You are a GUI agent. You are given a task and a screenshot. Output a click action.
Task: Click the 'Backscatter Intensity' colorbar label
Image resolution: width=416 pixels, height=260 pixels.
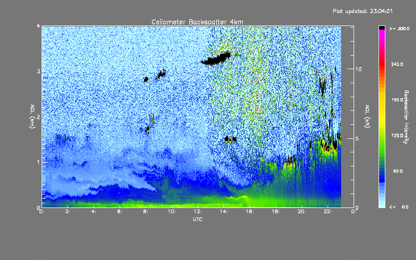coord(406,117)
